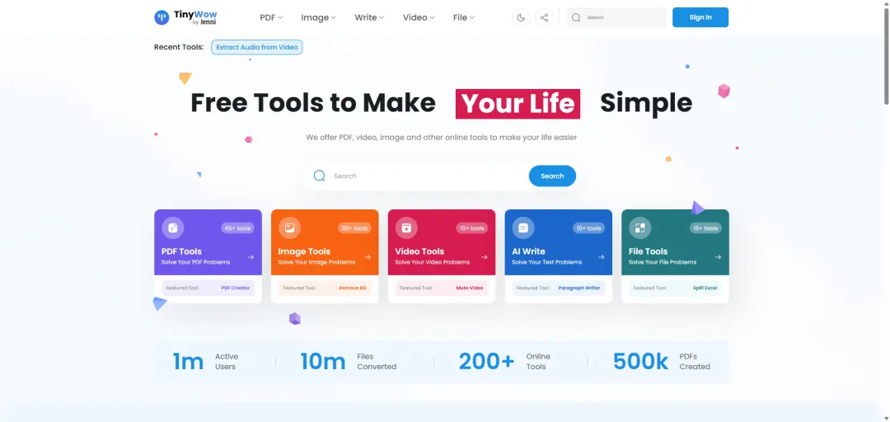Click the AI Write card title
The height and width of the screenshot is (422, 890).
pos(528,251)
